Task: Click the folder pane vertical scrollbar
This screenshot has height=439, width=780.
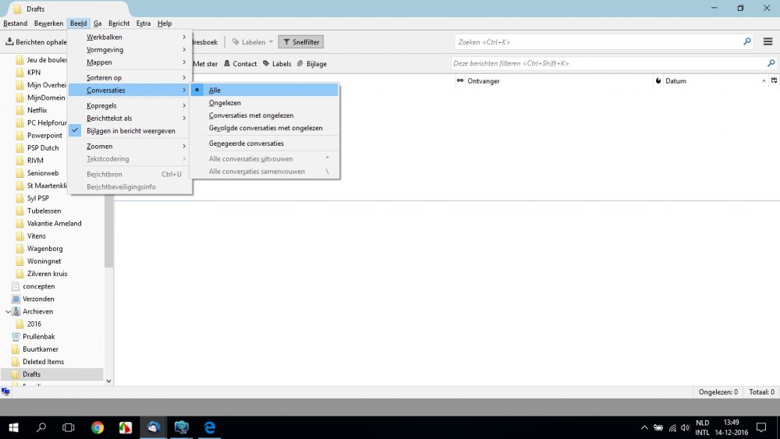Action: click(x=109, y=234)
